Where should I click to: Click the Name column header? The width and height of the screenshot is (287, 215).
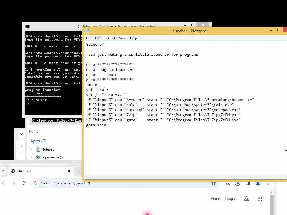pyautogui.click(x=34, y=132)
